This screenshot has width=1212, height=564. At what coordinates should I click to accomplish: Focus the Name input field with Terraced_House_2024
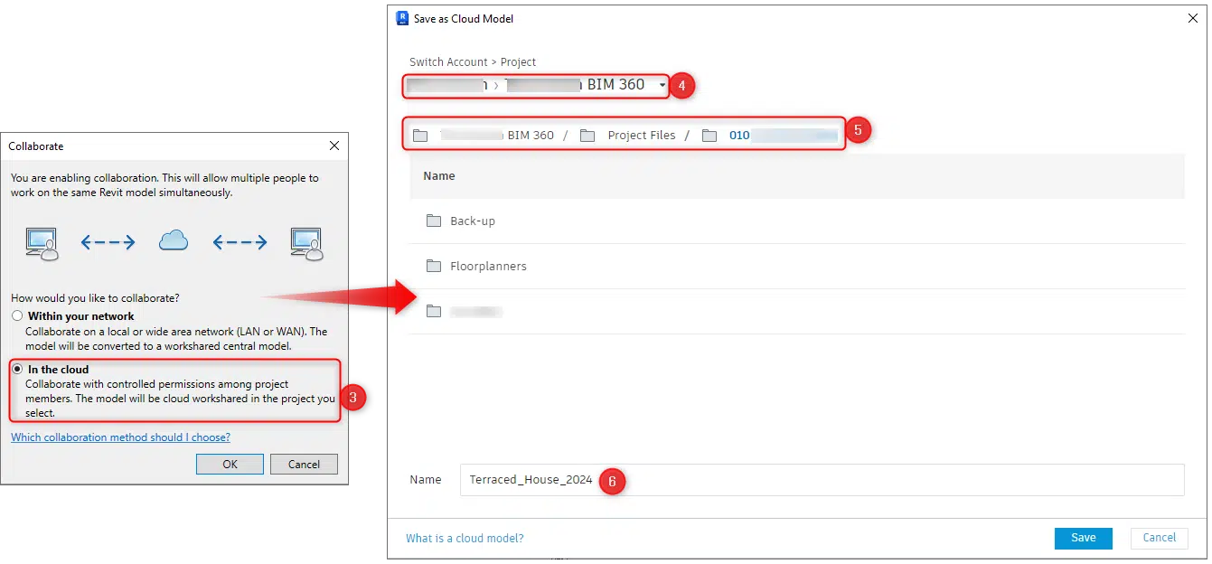tap(822, 480)
